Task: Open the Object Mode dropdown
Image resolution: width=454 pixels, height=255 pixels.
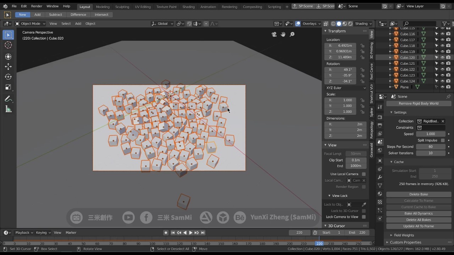Action: pos(30,24)
